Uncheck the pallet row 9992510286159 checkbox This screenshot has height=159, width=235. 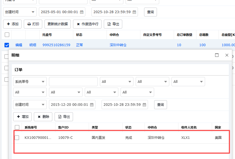(x=7, y=45)
